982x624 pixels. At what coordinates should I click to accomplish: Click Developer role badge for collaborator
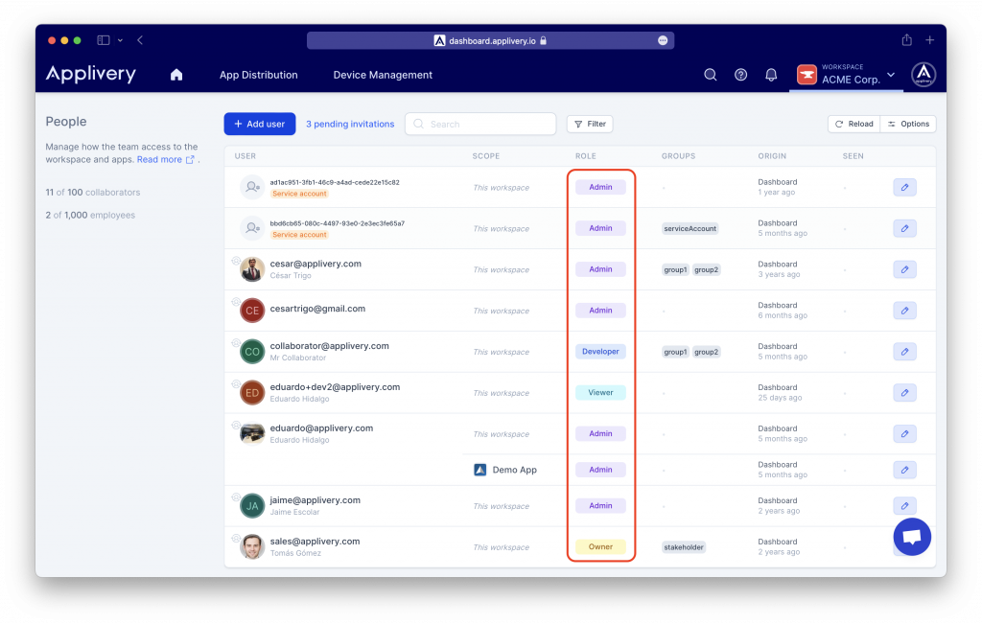point(600,352)
